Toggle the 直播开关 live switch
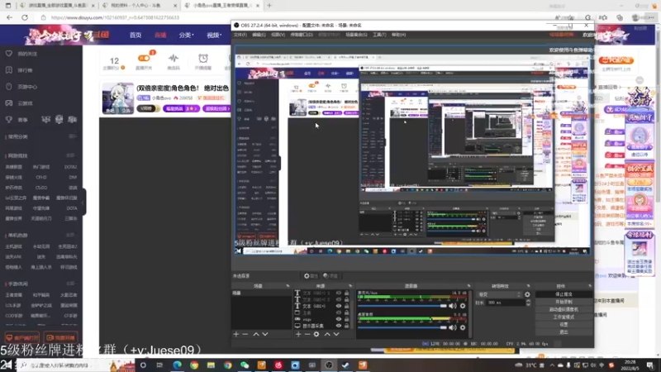This screenshot has width=661, height=372. pyautogui.click(x=144, y=58)
